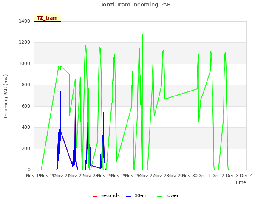This screenshot has width=272, height=204.
Task: Click the 0 y-axis tick label
Action: point(29,170)
